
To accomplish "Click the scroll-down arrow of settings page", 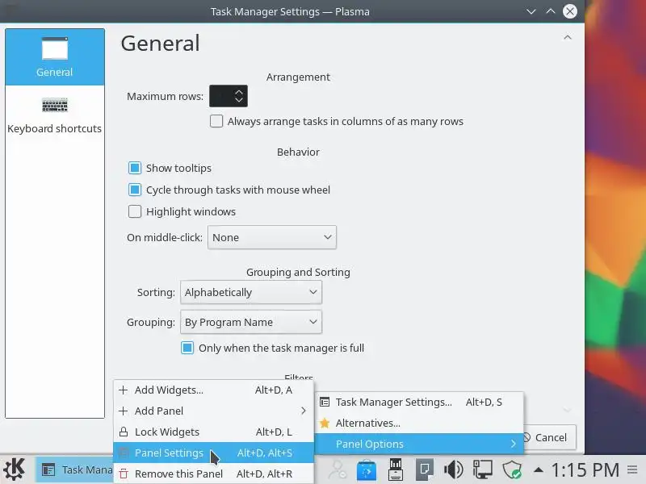I will click(568, 410).
